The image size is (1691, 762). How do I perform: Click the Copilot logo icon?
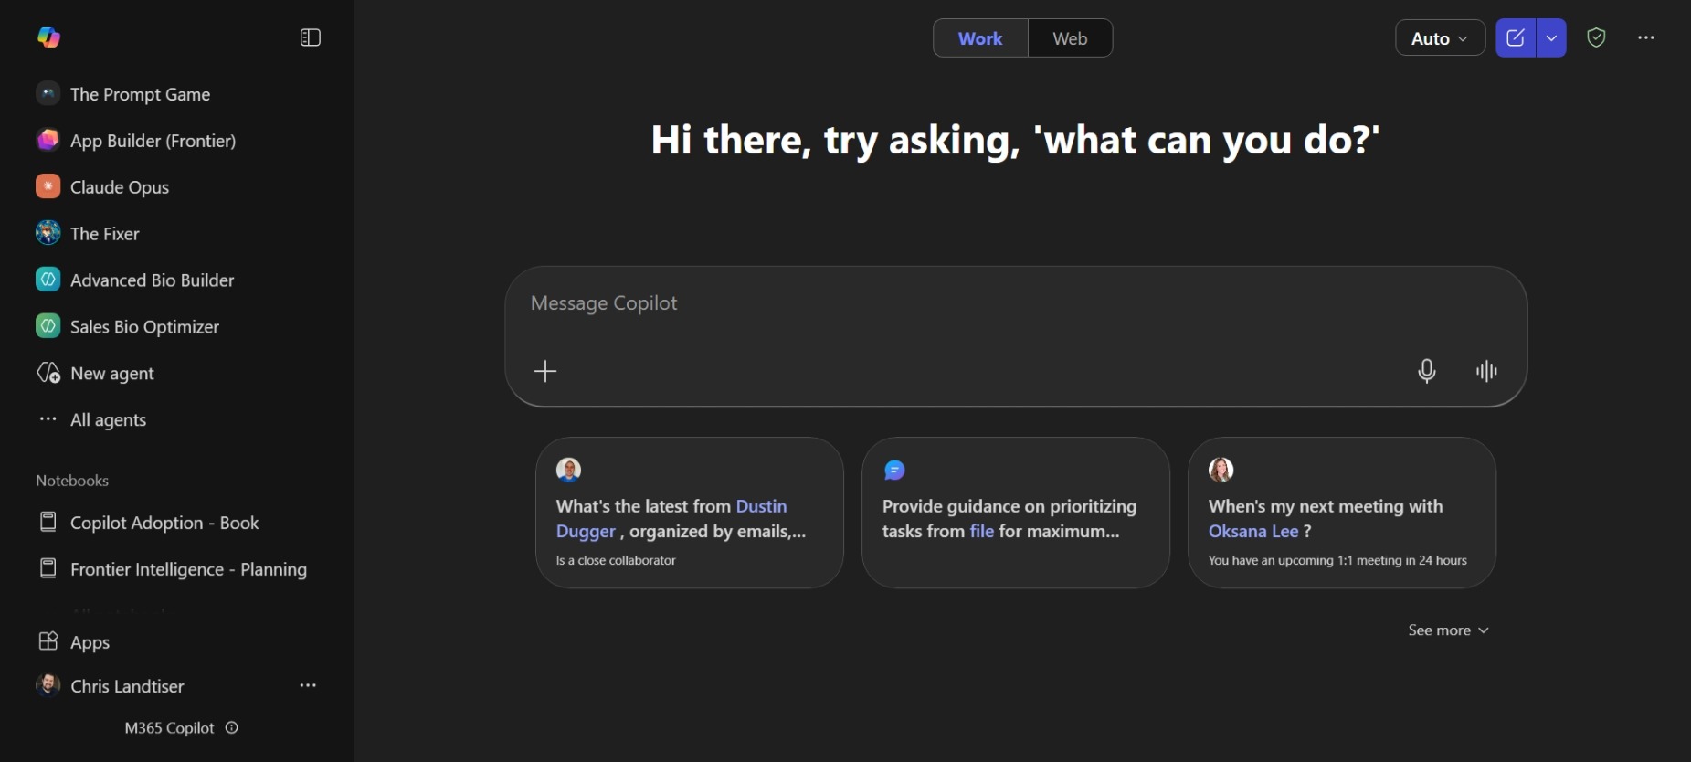(x=48, y=37)
